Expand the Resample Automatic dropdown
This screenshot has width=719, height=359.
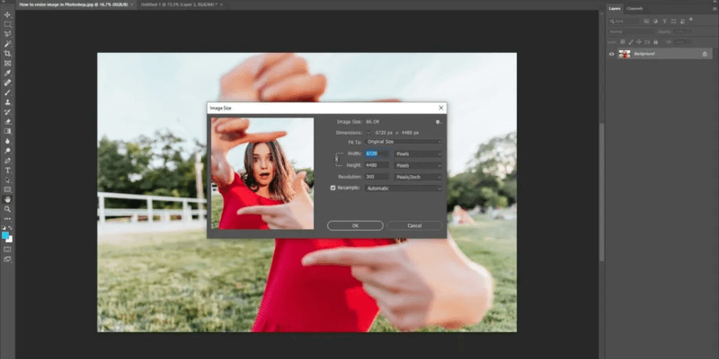pos(403,188)
